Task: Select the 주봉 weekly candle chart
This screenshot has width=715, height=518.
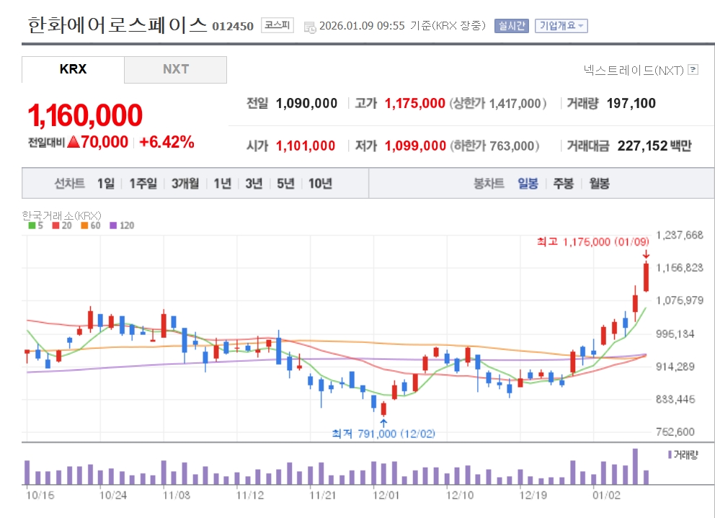Action: (563, 183)
